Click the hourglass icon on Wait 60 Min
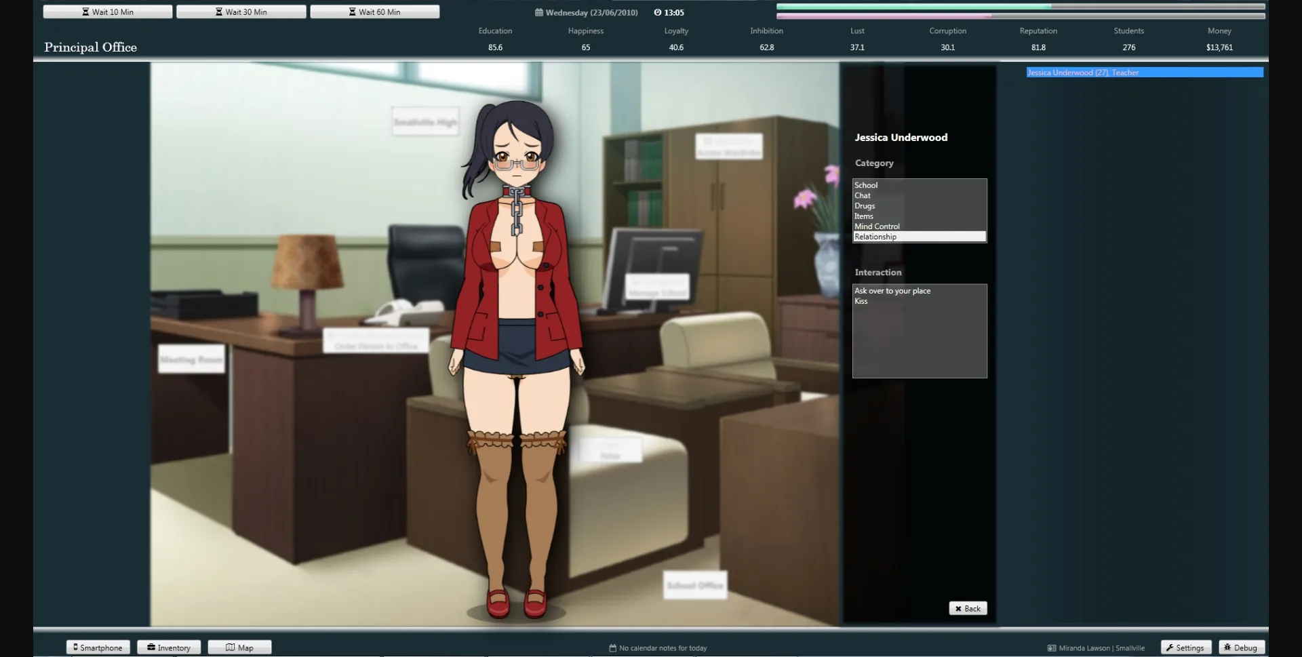This screenshot has height=657, width=1302. tap(352, 11)
